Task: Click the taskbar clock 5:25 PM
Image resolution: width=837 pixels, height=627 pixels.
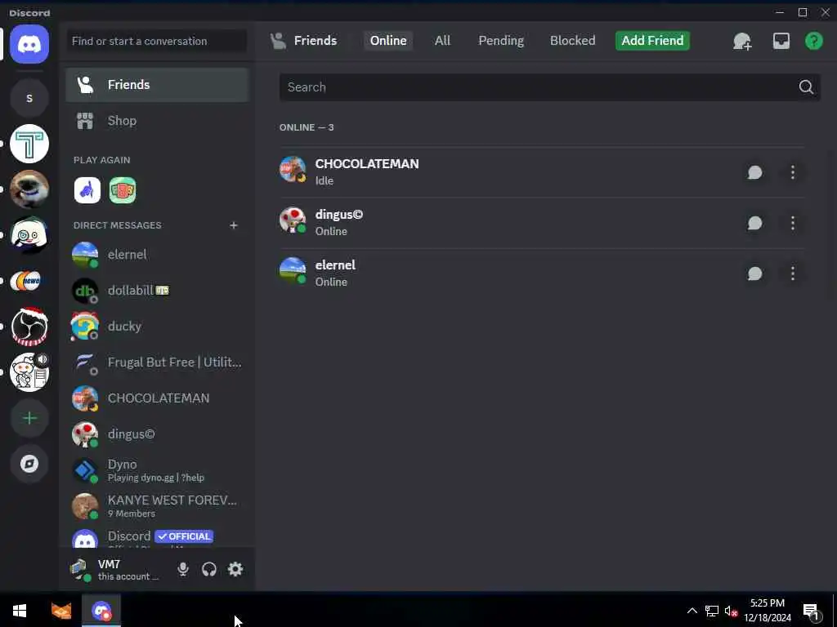Action: [768, 611]
